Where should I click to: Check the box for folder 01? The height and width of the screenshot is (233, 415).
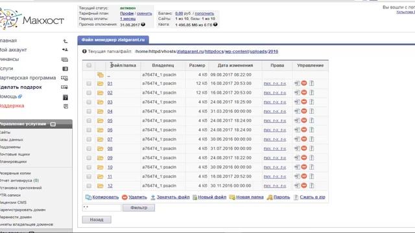tap(89, 83)
